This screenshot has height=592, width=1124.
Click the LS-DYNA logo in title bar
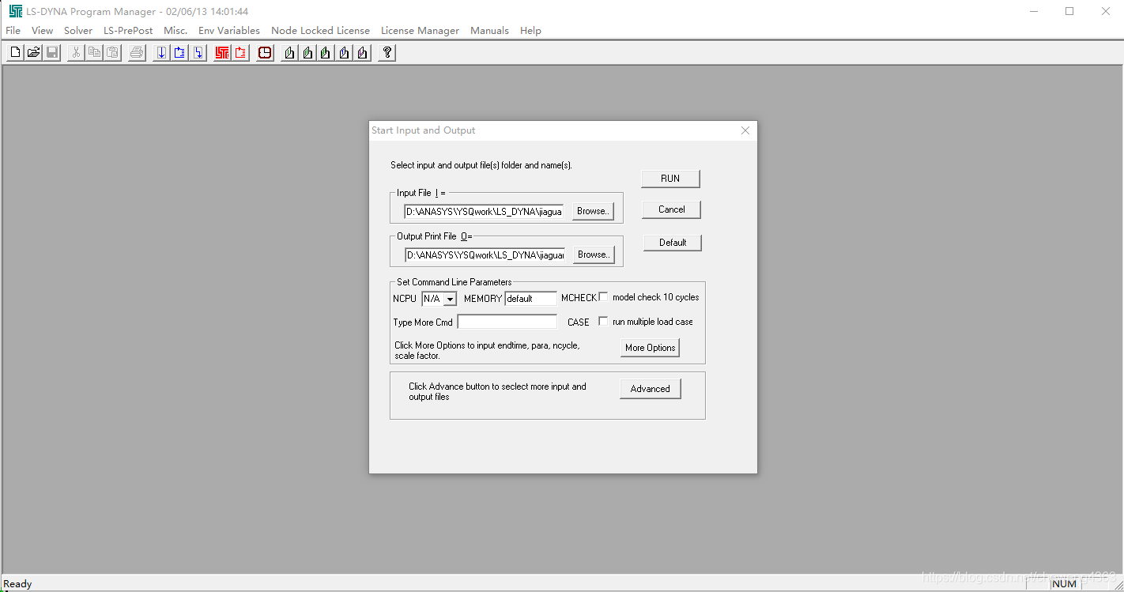coord(15,11)
